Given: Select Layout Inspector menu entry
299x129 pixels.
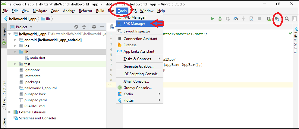Looking at the screenshot, I should (140, 31).
